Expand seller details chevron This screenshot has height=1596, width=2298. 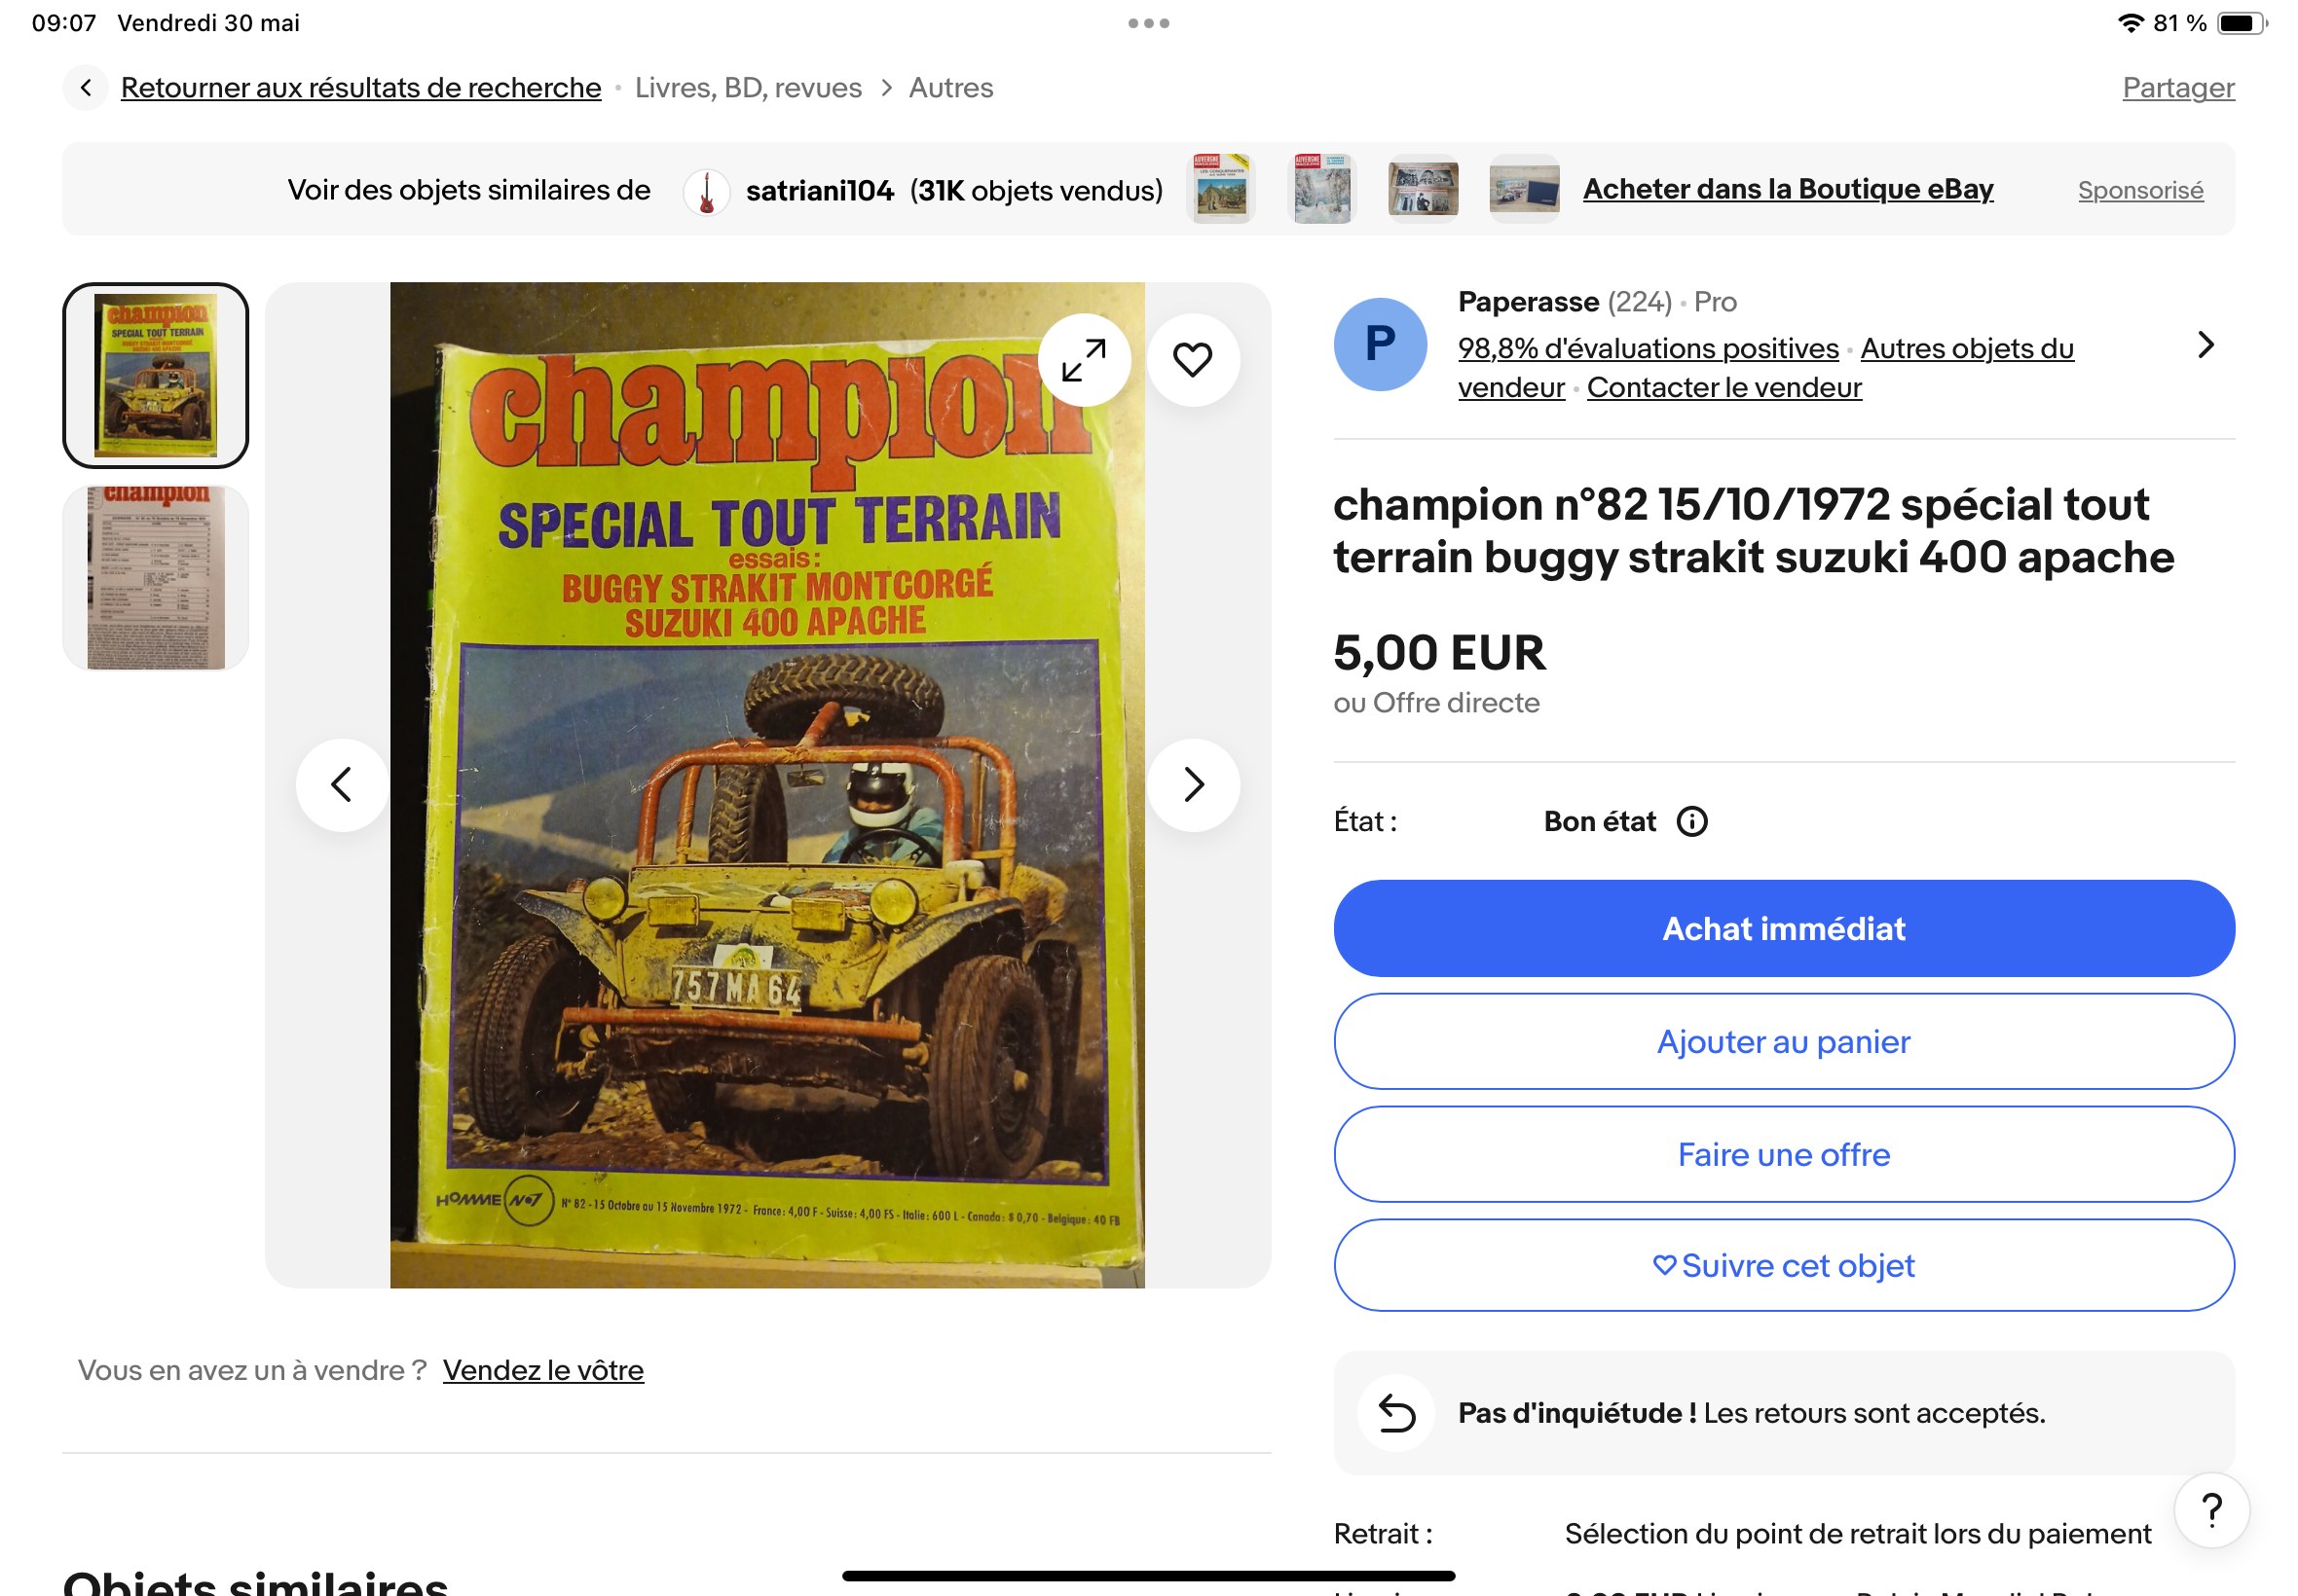tap(2205, 345)
